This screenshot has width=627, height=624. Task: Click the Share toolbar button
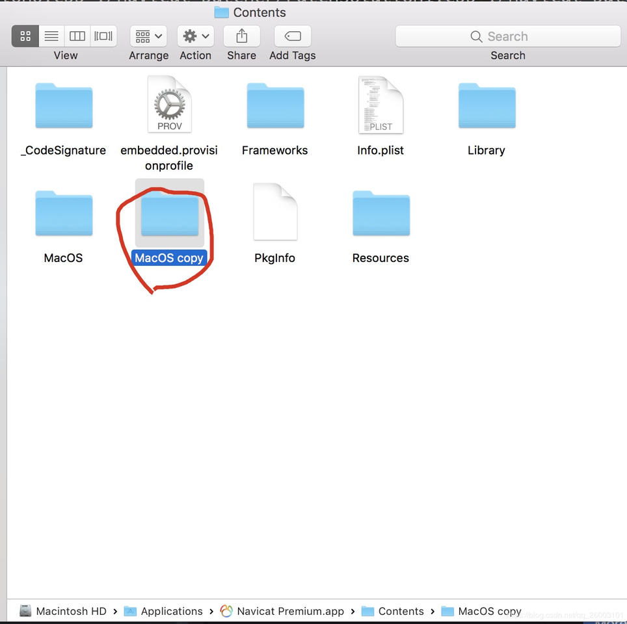click(x=241, y=36)
